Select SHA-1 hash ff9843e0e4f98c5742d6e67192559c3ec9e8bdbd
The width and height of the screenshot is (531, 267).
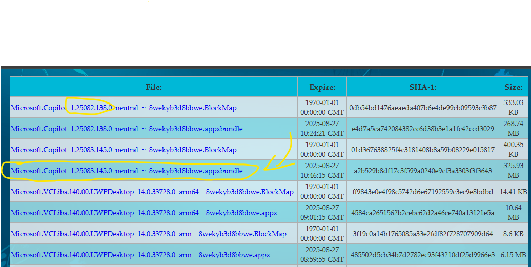[x=423, y=192]
